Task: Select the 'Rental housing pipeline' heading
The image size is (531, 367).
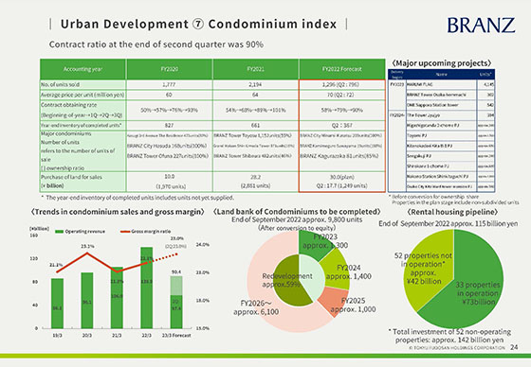Action: tap(452, 212)
